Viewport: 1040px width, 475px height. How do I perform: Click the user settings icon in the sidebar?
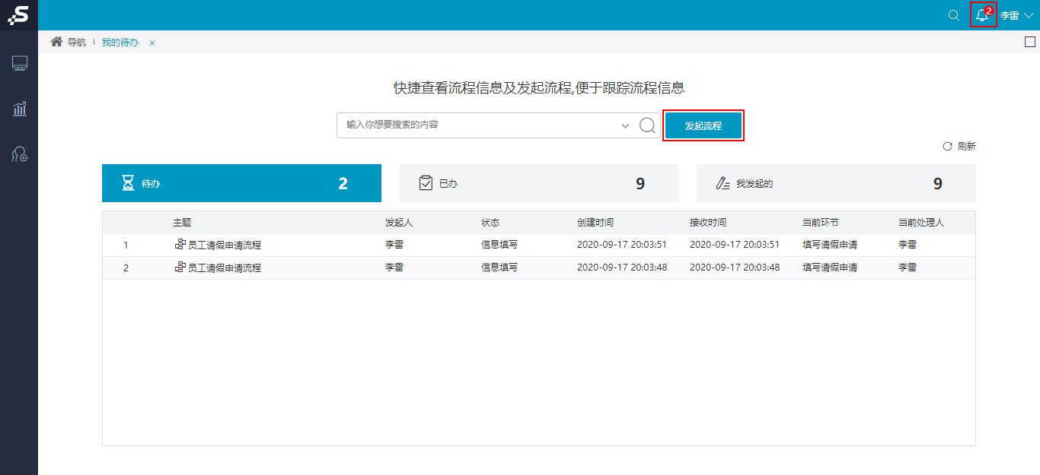(19, 155)
